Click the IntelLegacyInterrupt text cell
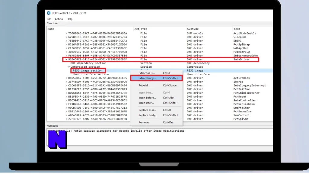The width and height of the screenshot is (309, 174). click(x=250, y=85)
